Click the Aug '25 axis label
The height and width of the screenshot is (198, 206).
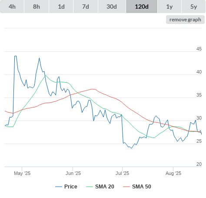point(173,173)
